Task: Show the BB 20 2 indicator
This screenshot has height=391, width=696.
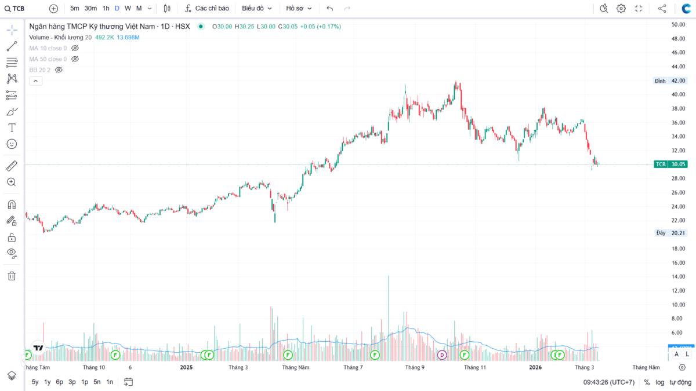Action: pyautogui.click(x=59, y=70)
